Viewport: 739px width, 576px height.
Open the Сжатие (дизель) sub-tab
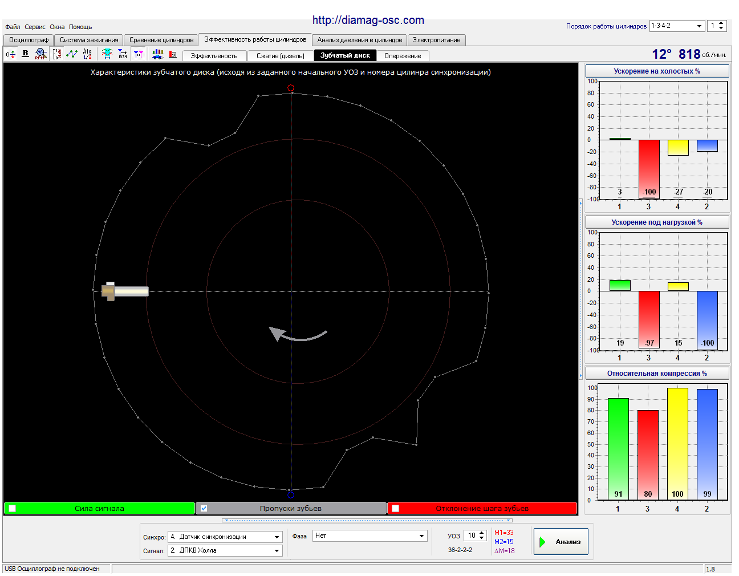281,56
